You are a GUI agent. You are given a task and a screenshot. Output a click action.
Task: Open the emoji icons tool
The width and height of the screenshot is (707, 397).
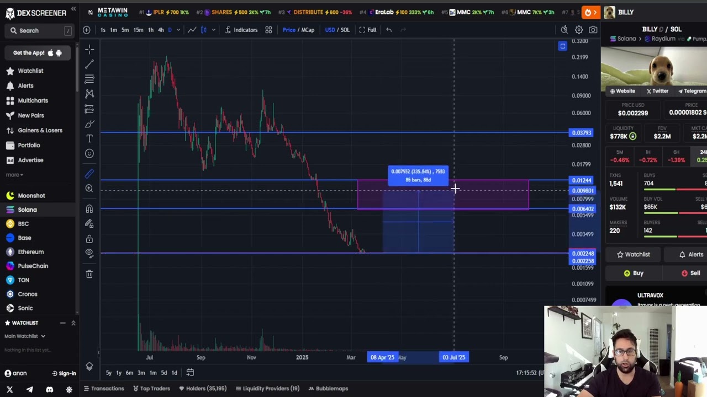89,154
